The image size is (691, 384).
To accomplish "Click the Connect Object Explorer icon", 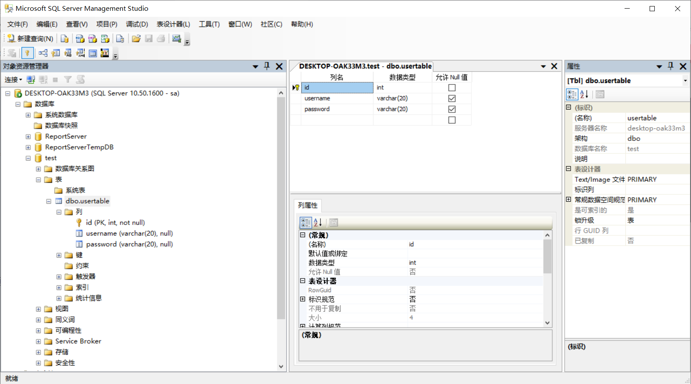I will click(31, 79).
